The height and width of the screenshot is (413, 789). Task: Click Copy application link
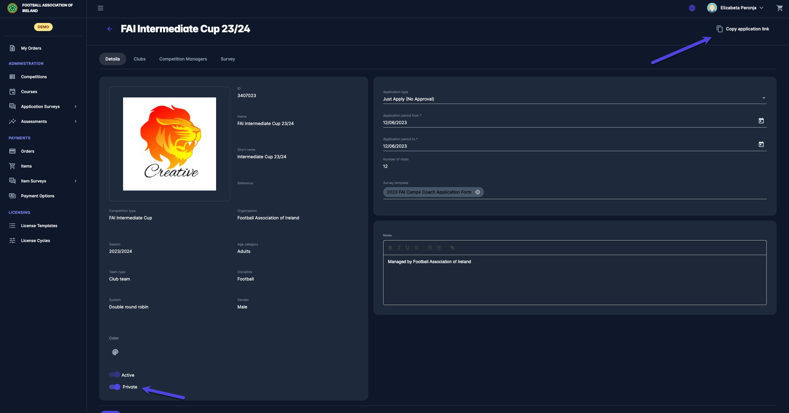pyautogui.click(x=743, y=29)
